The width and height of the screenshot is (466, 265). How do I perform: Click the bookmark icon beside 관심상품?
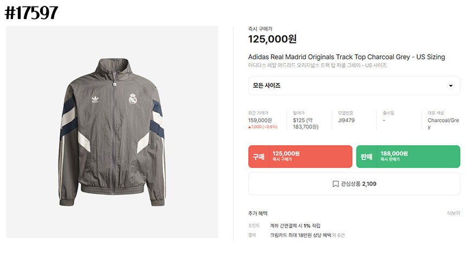click(335, 184)
